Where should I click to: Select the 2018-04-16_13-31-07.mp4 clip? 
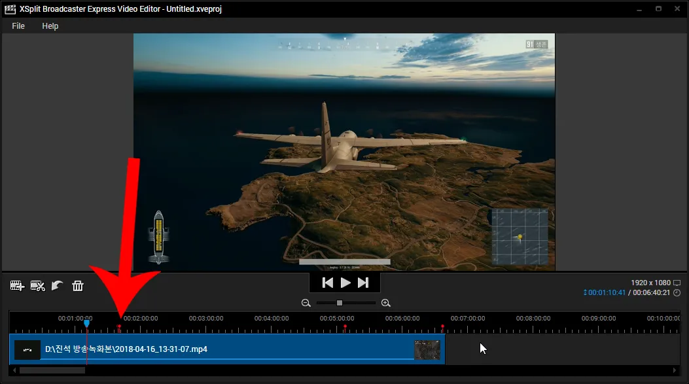tap(227, 349)
